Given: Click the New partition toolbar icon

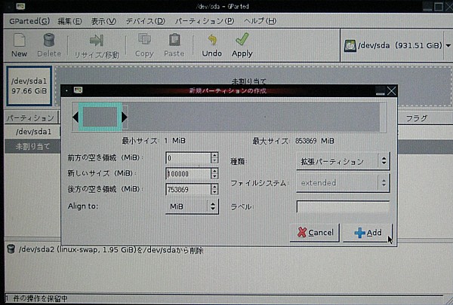Looking at the screenshot, I should [x=20, y=40].
